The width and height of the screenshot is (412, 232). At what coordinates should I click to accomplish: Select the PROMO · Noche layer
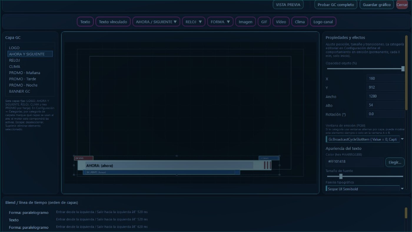[x=30, y=85]
